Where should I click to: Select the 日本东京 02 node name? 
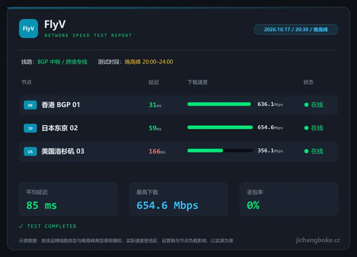point(59,128)
